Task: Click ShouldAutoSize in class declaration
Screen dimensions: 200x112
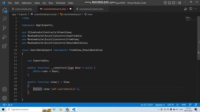Action: (x=92, y=50)
